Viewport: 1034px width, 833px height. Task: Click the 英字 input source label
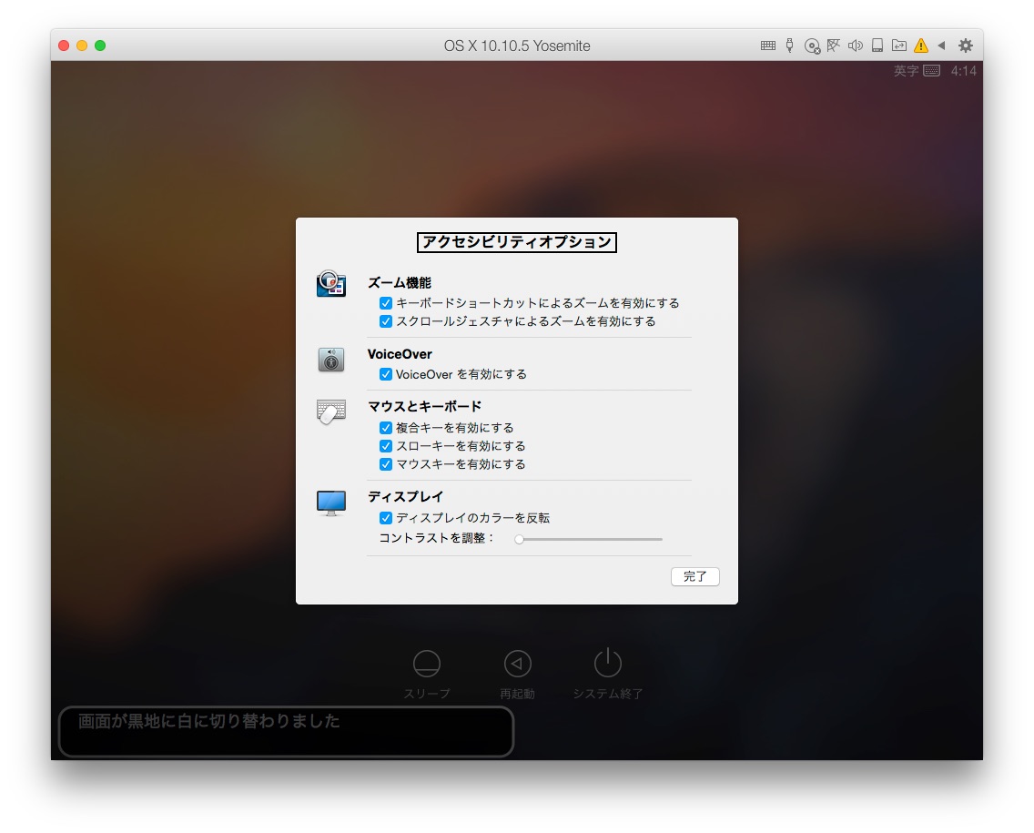[906, 71]
